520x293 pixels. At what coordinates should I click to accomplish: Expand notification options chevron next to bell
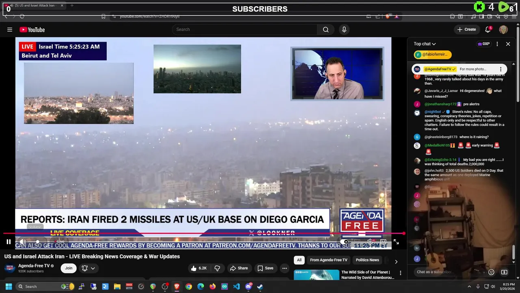(x=93, y=268)
